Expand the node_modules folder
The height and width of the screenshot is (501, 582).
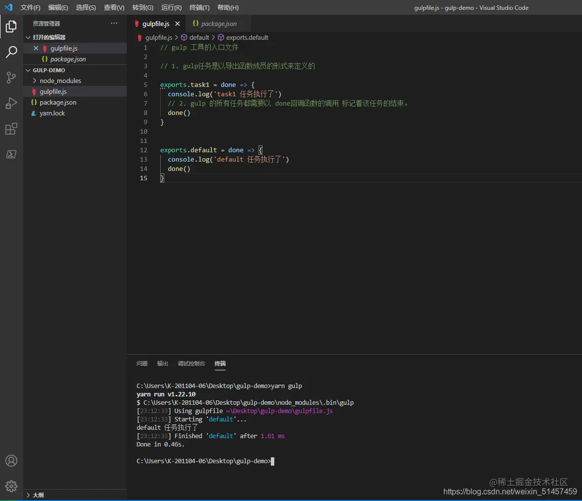point(34,81)
